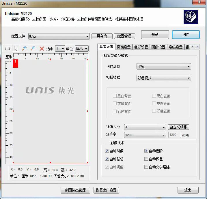Switch to the 图像设置 tab
207x199 pixels.
(x=158, y=47)
